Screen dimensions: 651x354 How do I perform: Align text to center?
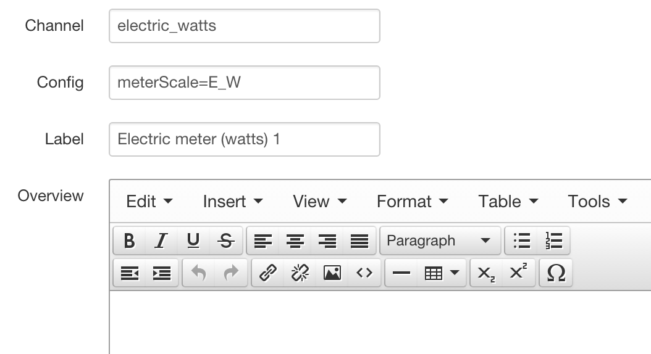pos(295,241)
